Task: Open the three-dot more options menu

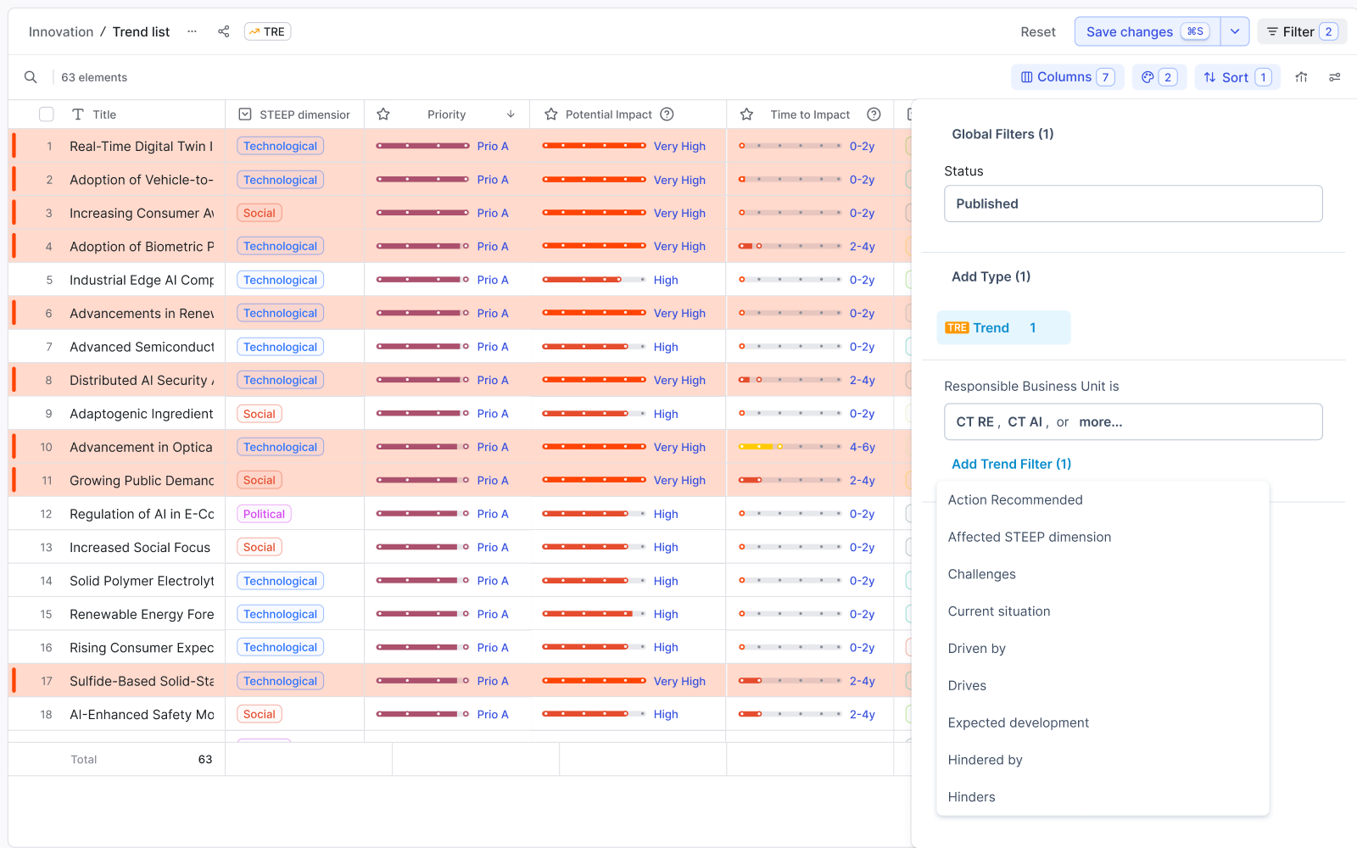Action: (x=193, y=31)
